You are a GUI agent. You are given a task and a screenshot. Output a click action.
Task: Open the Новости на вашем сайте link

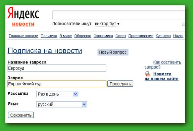pos(161,76)
